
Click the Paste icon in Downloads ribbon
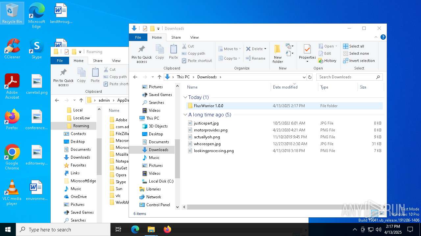tap(173, 52)
